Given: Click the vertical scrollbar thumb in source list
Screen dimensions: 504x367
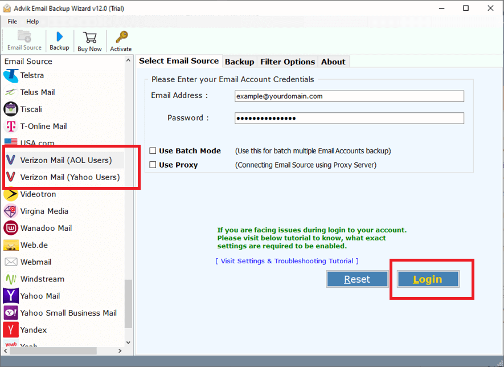Looking at the screenshot, I should 128,304.
